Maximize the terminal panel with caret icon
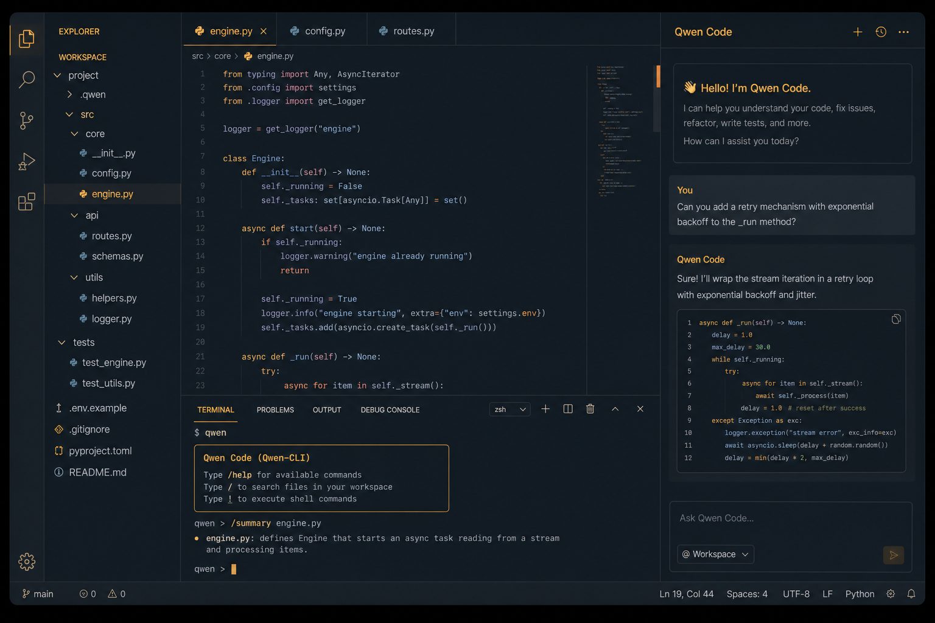This screenshot has height=623, width=935. click(615, 409)
